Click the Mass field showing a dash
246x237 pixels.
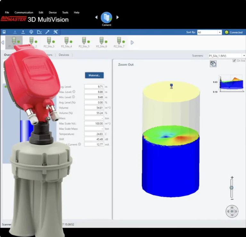point(94,118)
